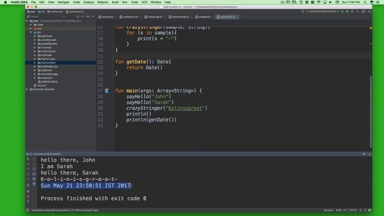Switch to the myForLoop.kt editor tab
The height and width of the screenshot is (216, 384).
click(154, 17)
